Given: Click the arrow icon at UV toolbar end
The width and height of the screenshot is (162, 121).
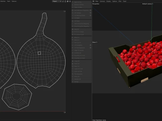Looking at the screenshot, I should [70, 1].
